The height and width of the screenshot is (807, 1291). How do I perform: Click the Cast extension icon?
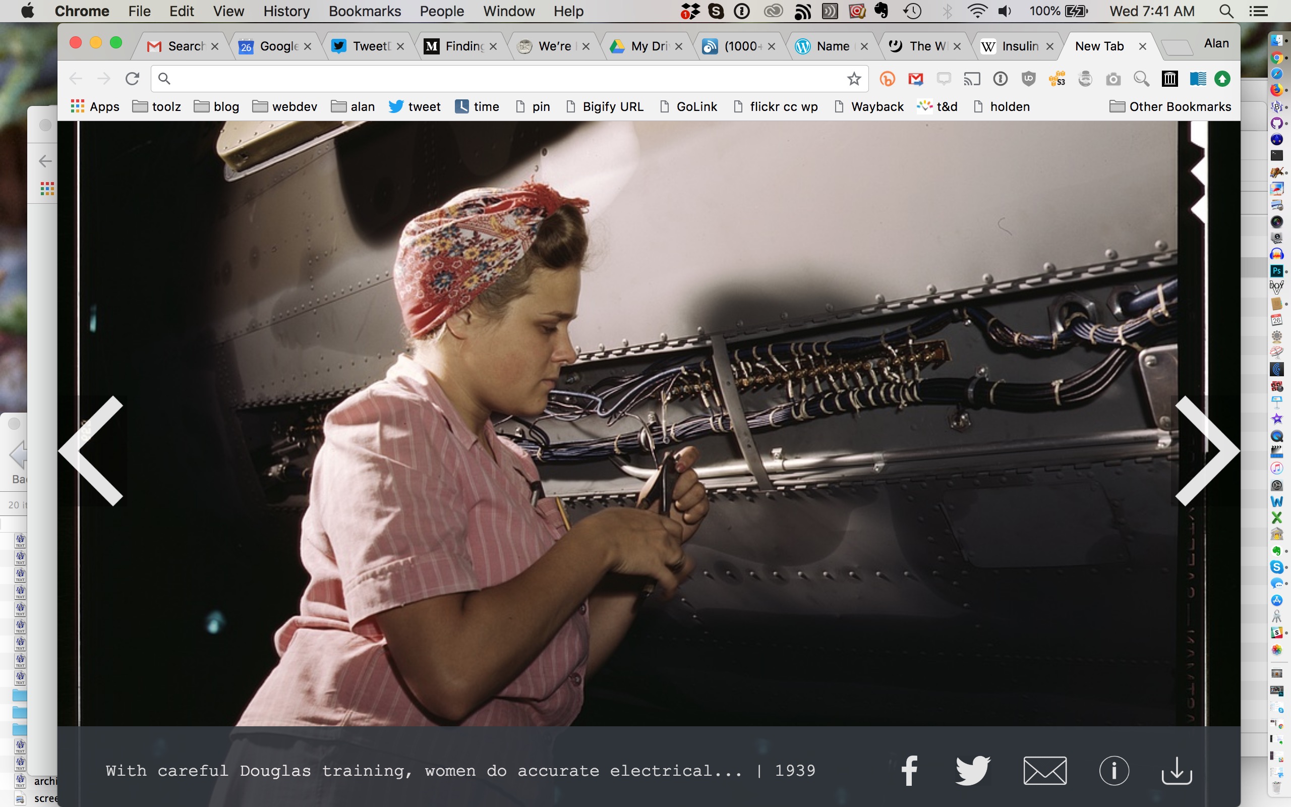point(972,79)
